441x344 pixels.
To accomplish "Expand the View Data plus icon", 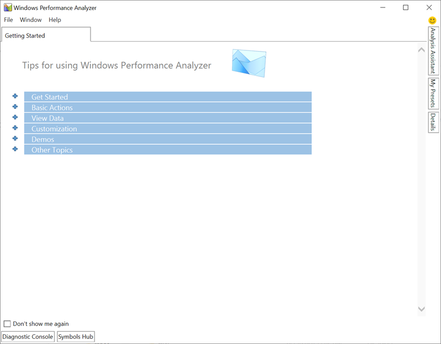I will pyautogui.click(x=15, y=118).
